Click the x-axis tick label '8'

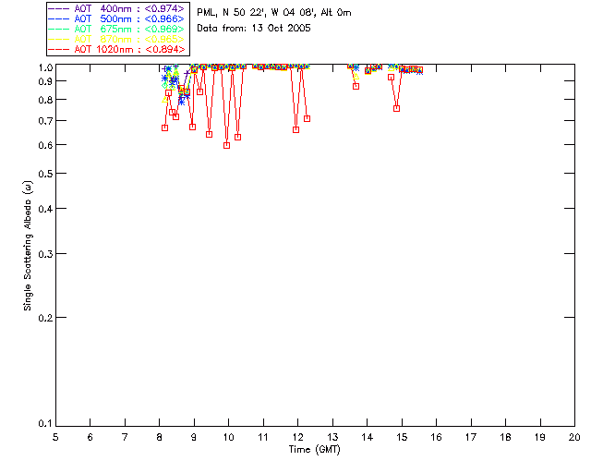160,437
